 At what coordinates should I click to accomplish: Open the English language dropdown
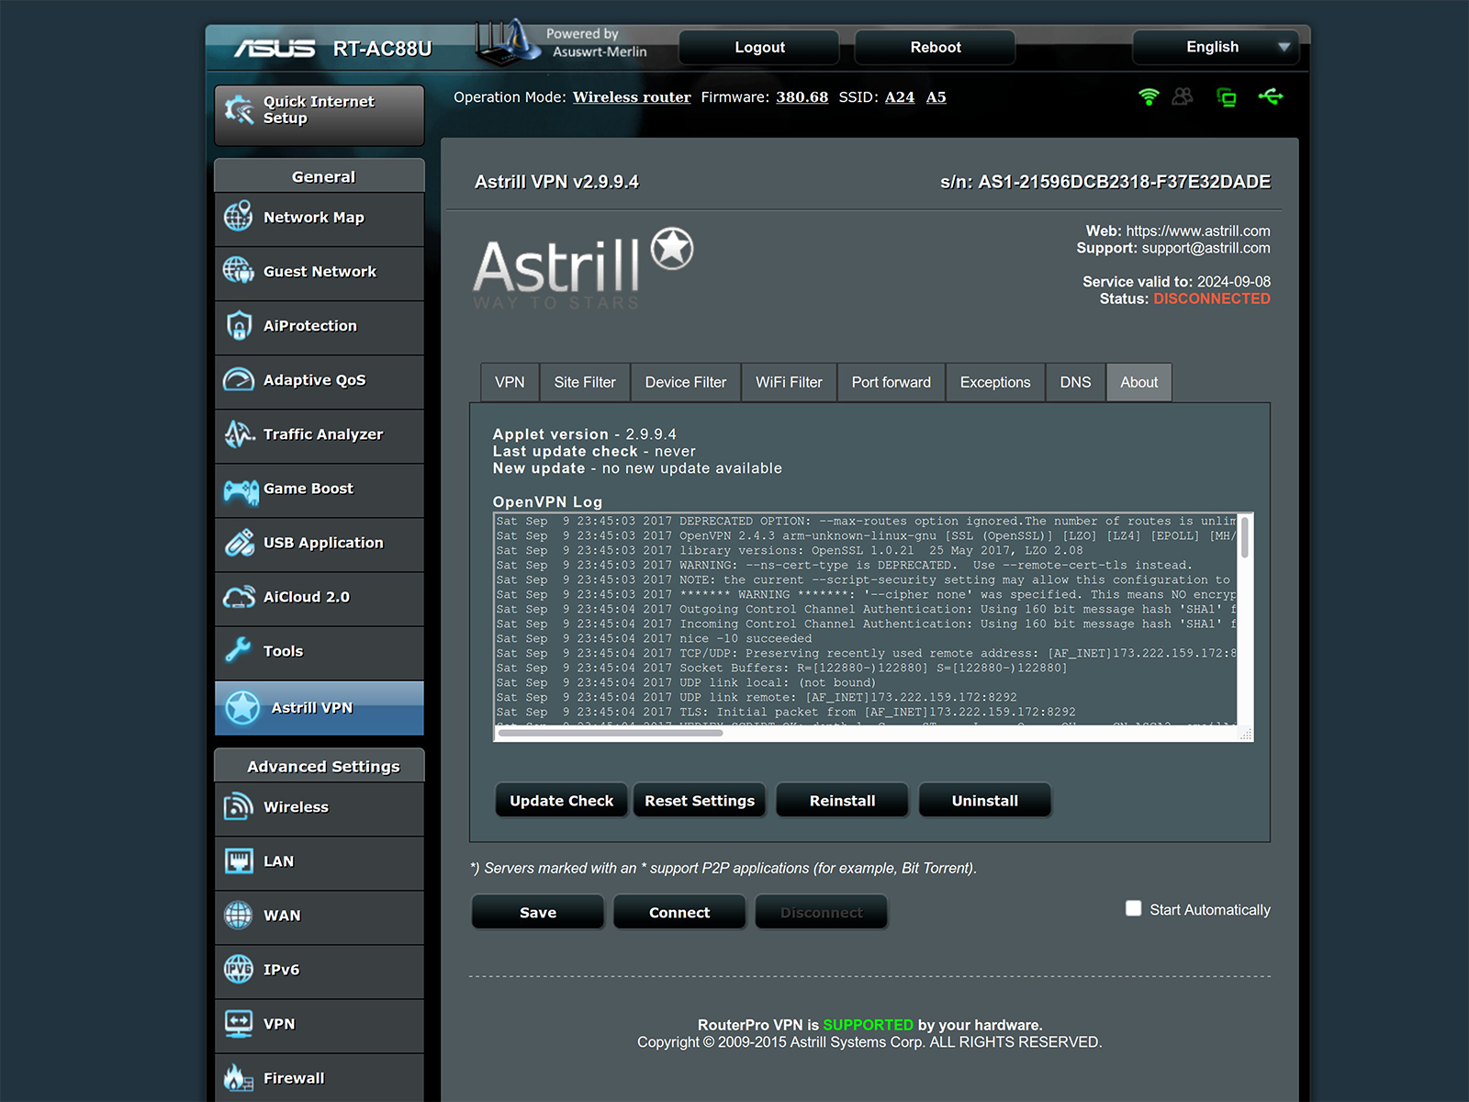point(1216,47)
